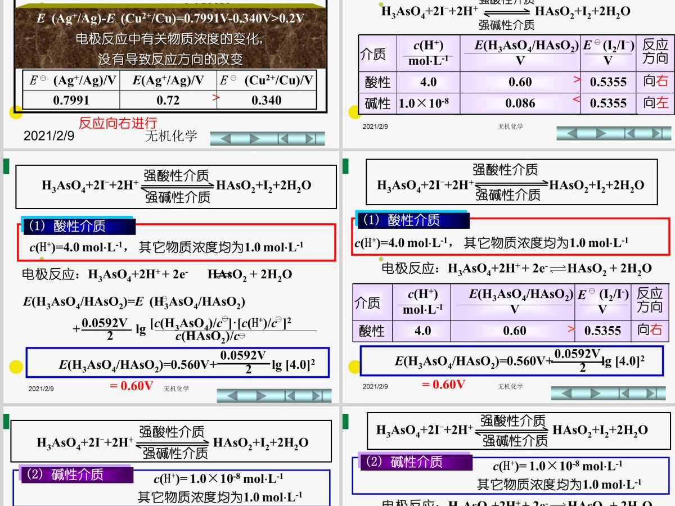Screen dimensions: 675x506
Task: Open the single-row 酸性 table slide thumbnail
Action: 508,277
